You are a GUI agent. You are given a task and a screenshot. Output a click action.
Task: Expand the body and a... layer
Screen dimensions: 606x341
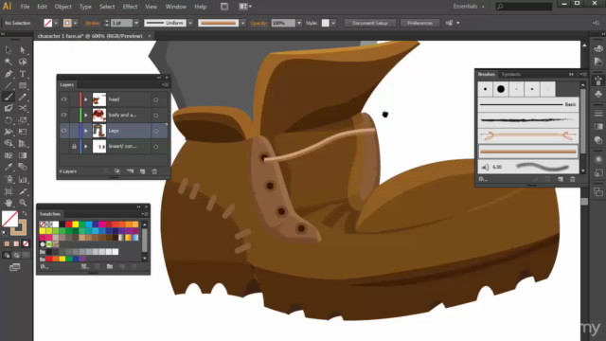tap(86, 115)
